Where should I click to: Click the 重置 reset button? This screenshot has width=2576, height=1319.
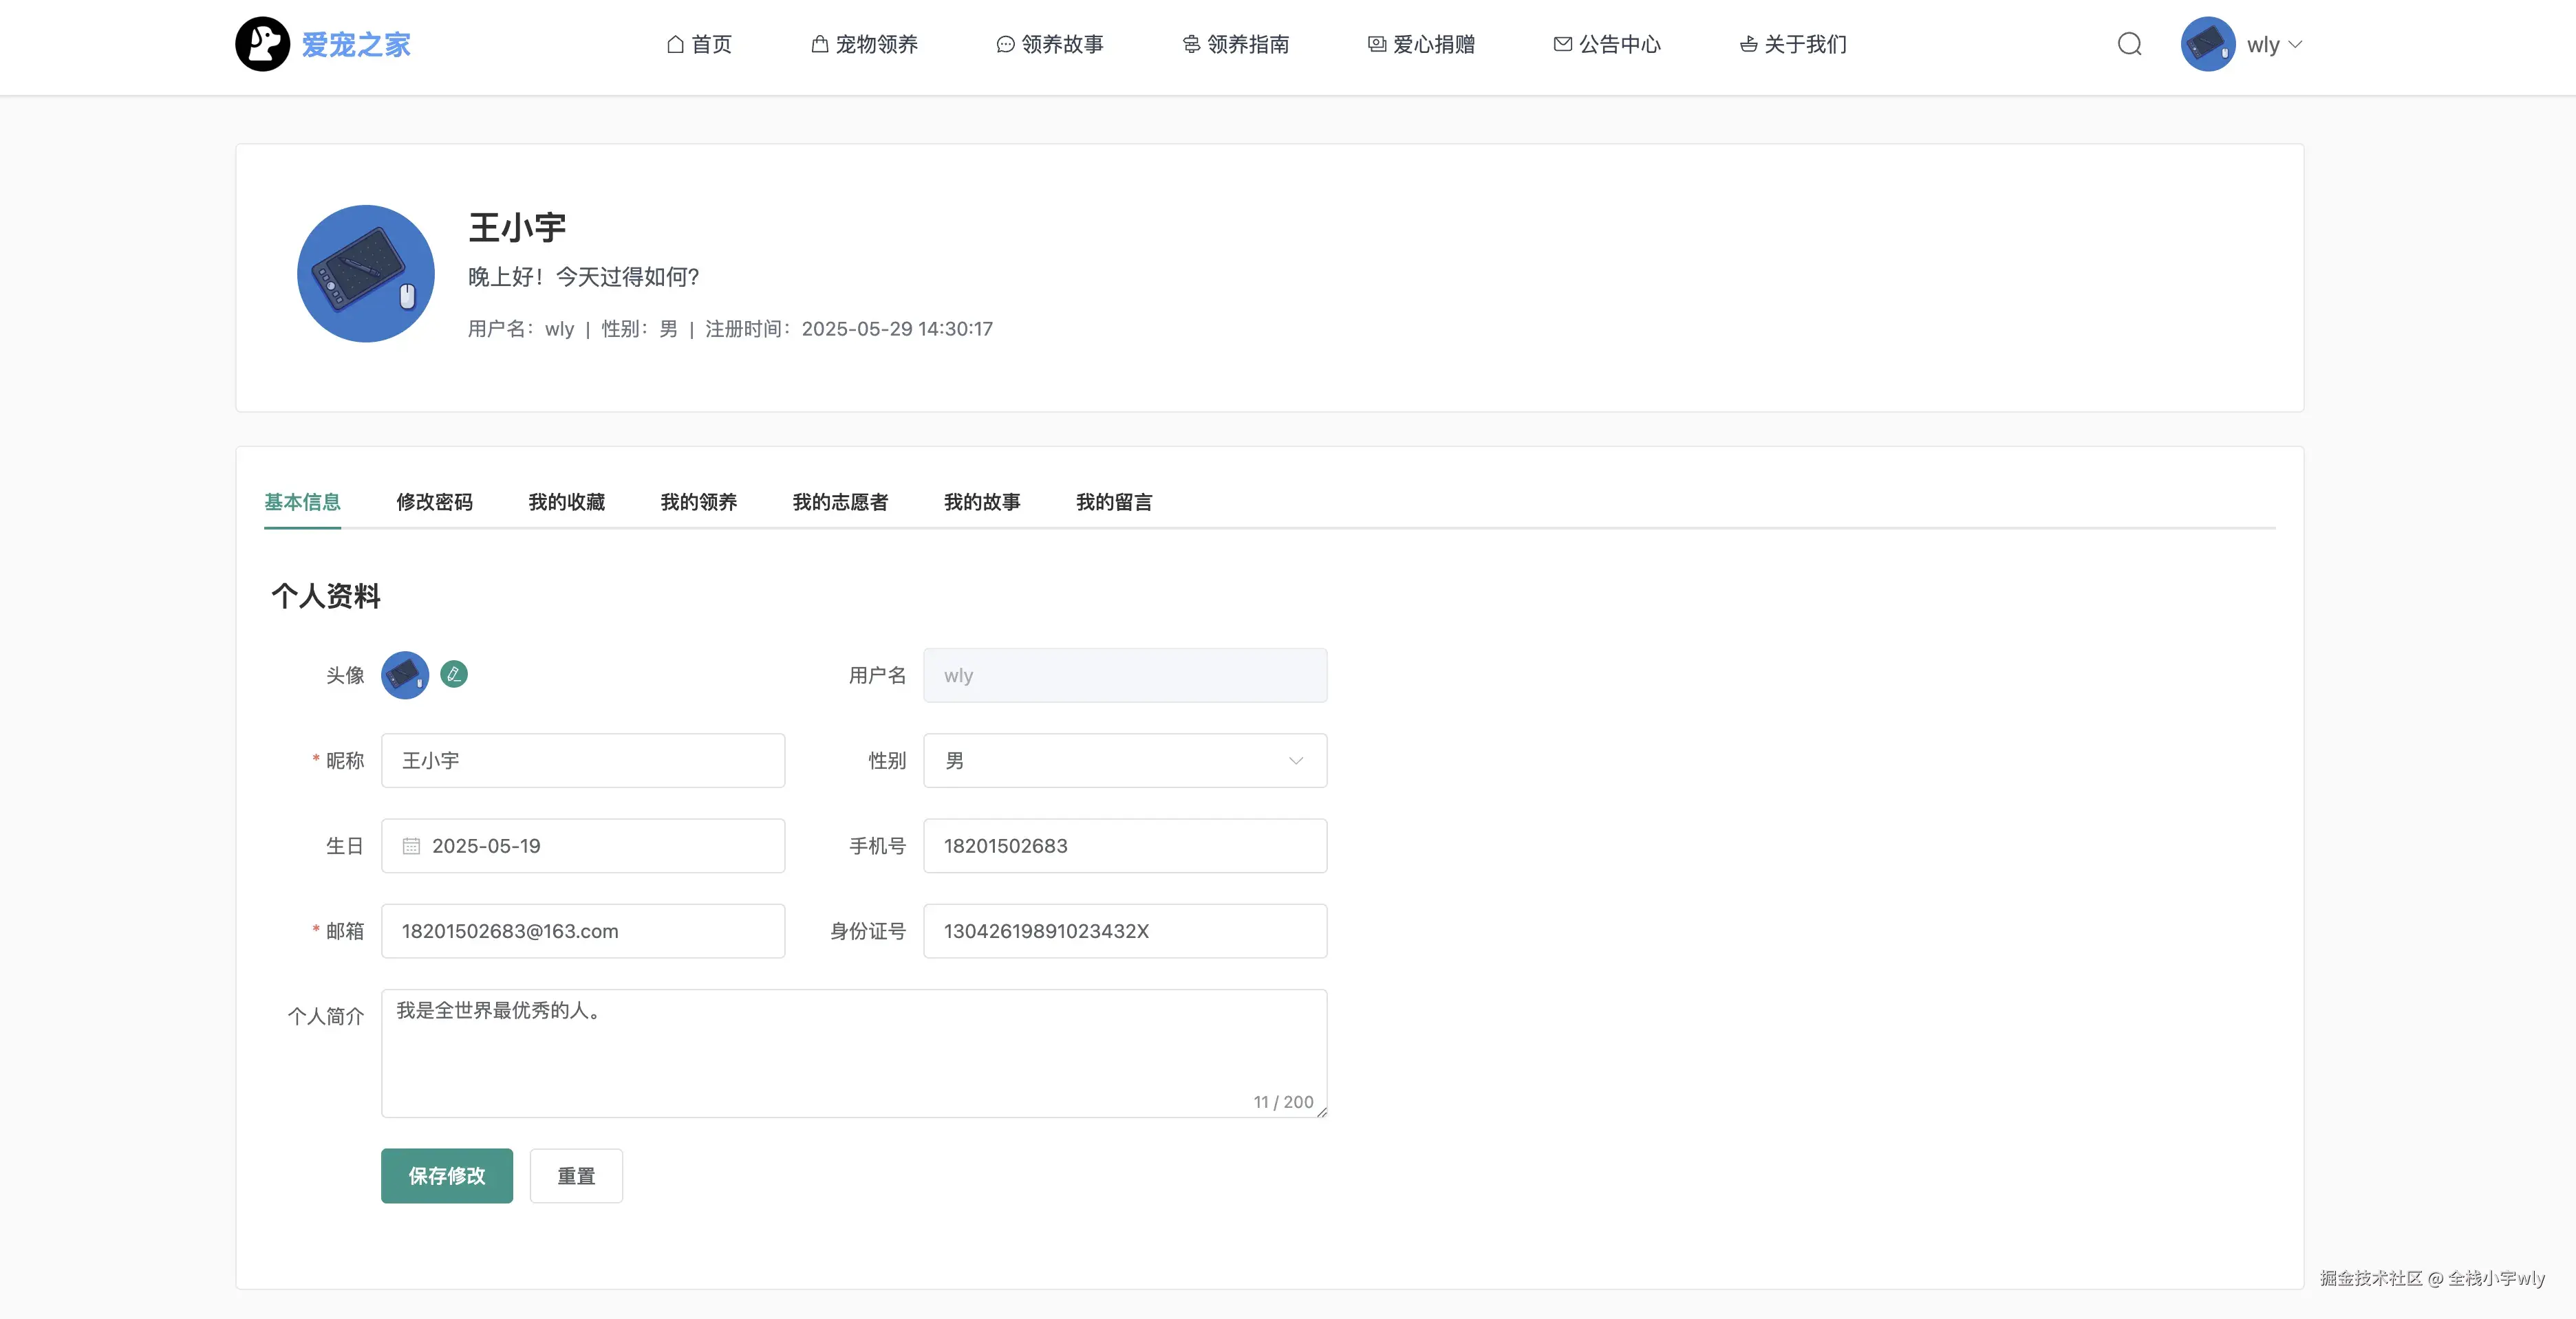tap(576, 1176)
